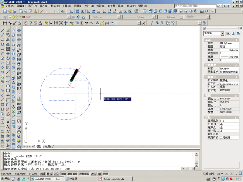Image resolution: width=243 pixels, height=182 pixels.
Task: Toggle 线宽 lineweight display in status bar
Action: pos(106,174)
